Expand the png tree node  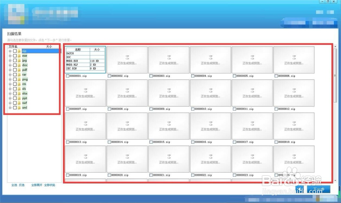[10, 79]
